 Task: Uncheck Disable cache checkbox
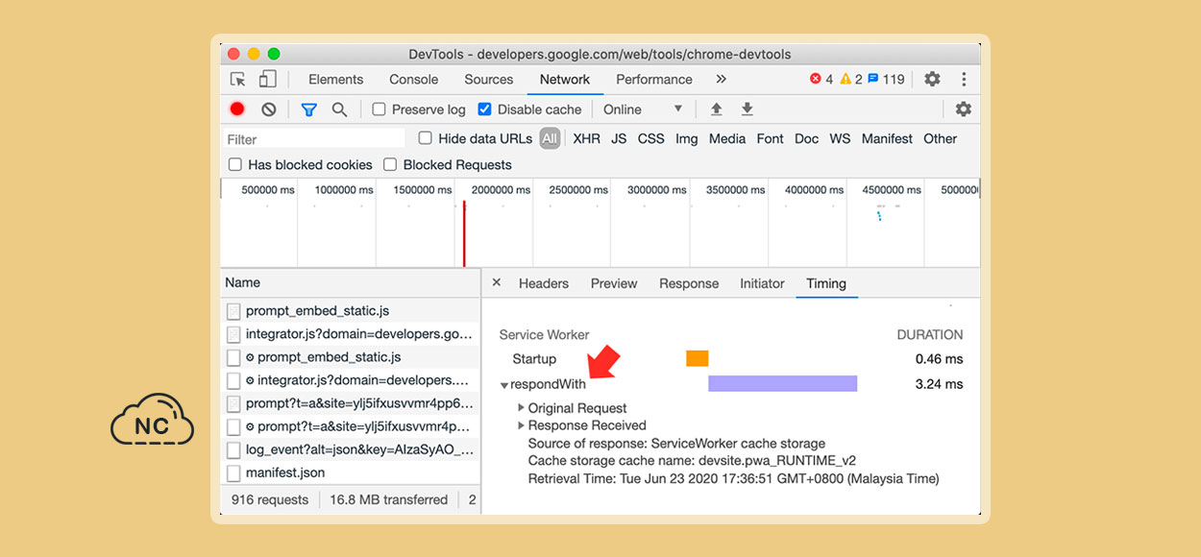pyautogui.click(x=484, y=109)
